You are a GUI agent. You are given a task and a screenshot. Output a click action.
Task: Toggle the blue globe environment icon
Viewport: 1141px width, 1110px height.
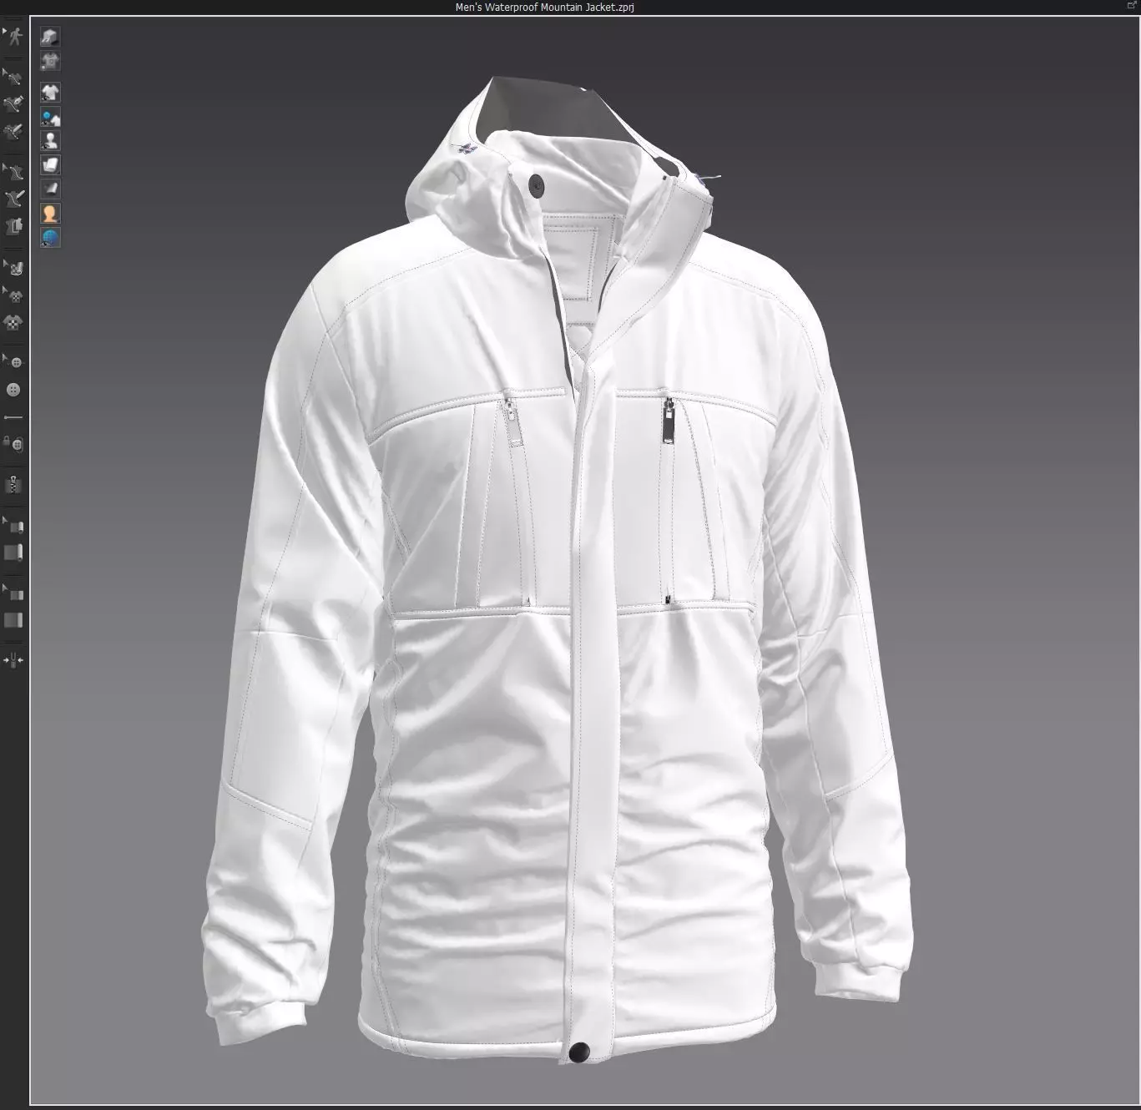(50, 237)
